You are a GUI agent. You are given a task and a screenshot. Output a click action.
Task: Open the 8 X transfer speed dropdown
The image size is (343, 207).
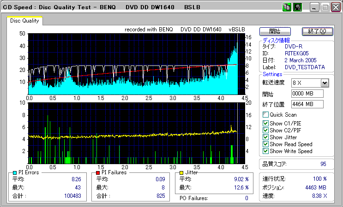click(x=325, y=83)
